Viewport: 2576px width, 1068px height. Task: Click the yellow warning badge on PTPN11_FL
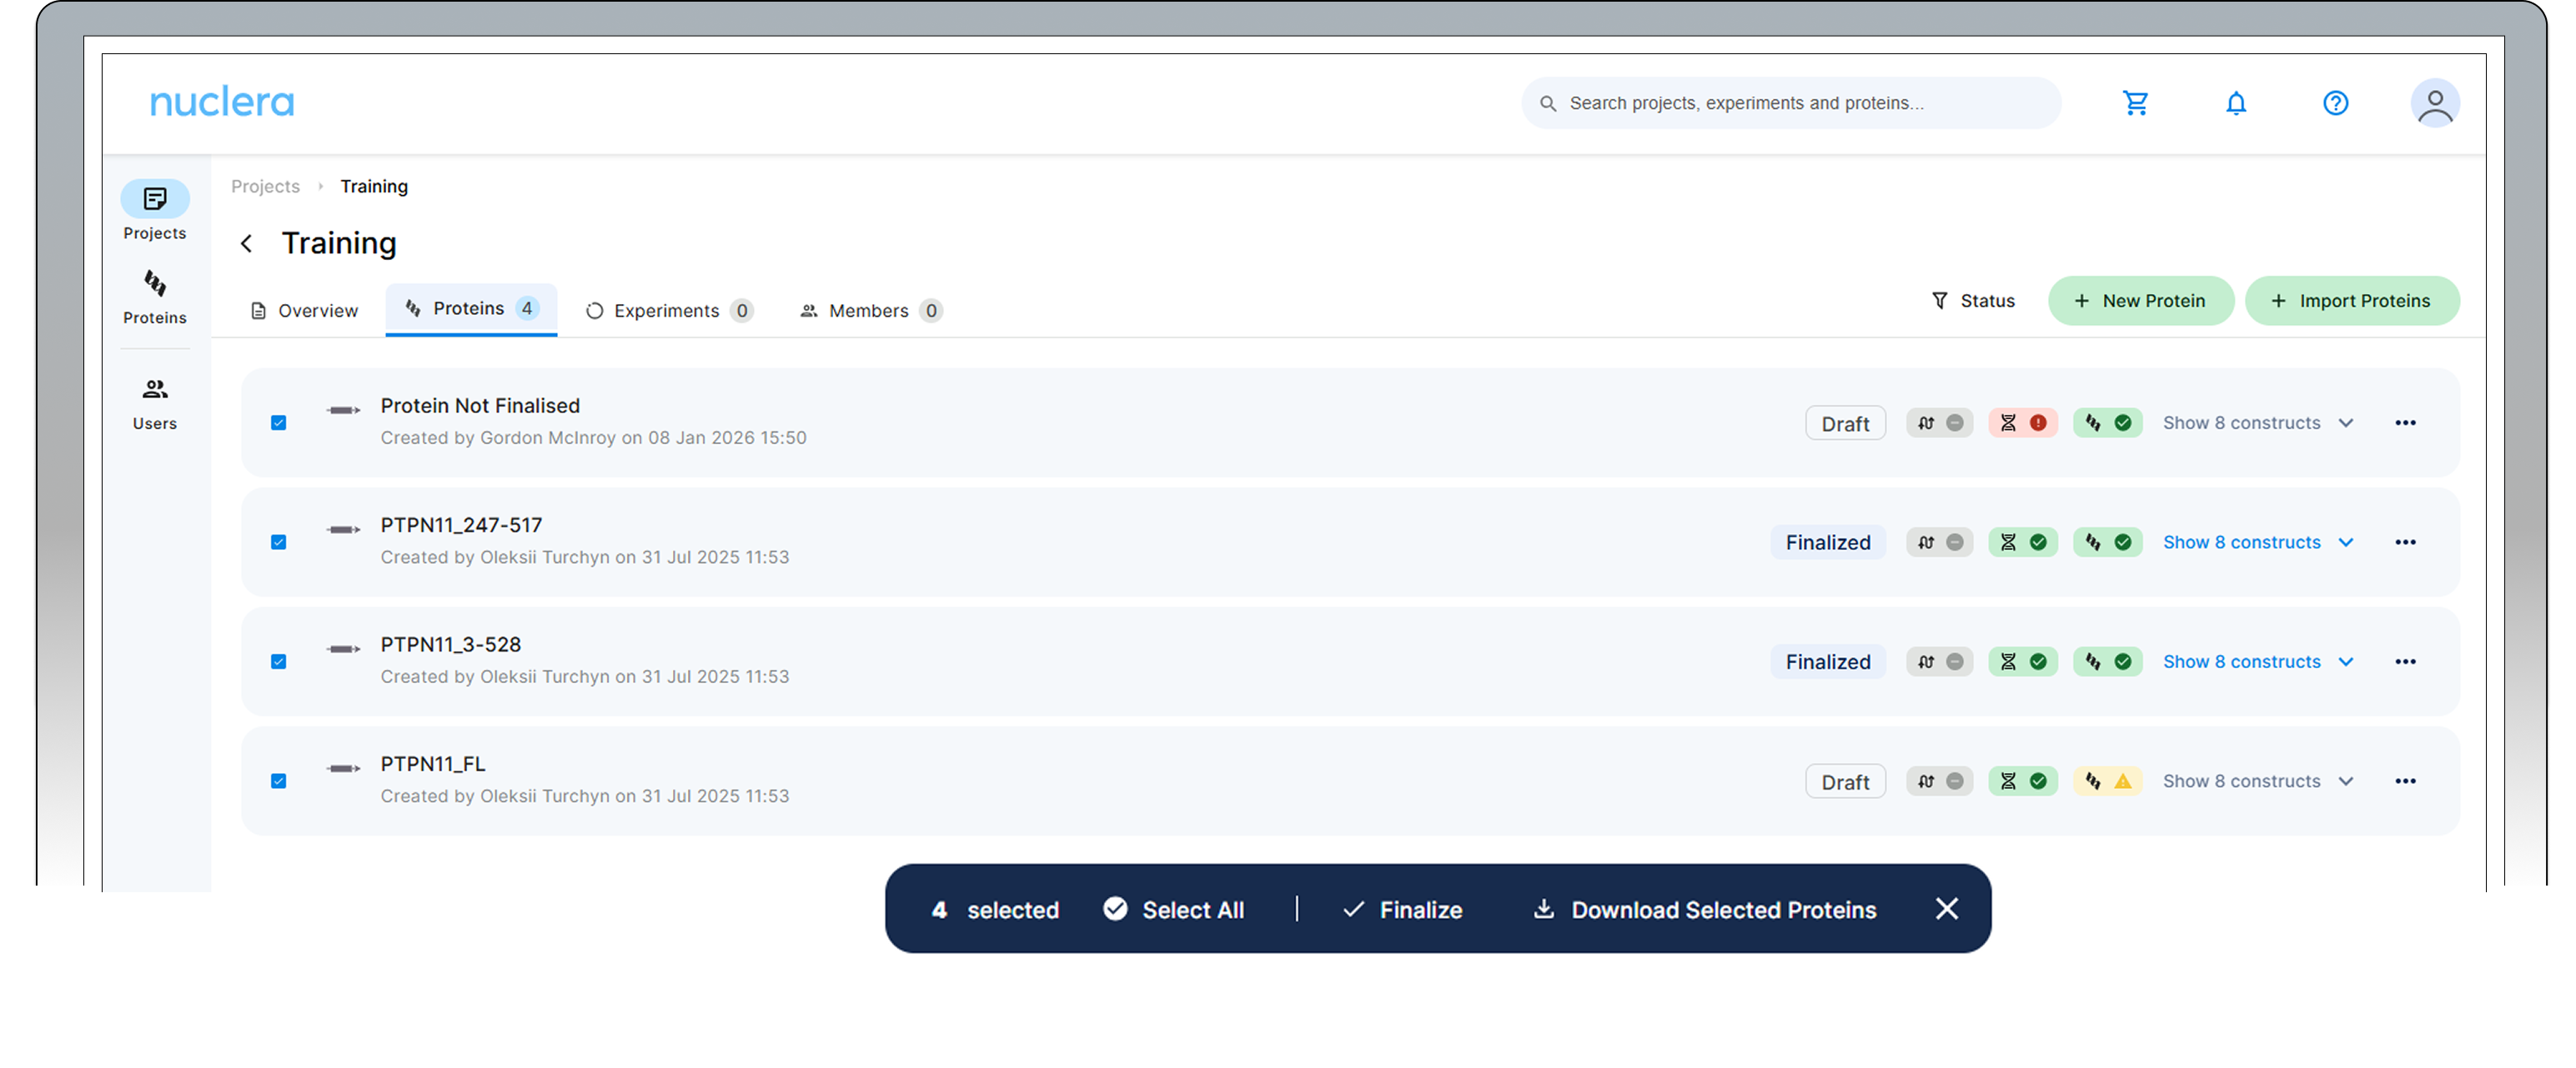2107,781
